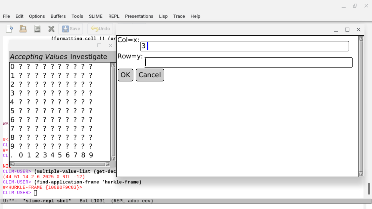The height and width of the screenshot is (209, 372).
Task: Click up arrow of Investigate grid scrollbar
Action: (x=113, y=66)
